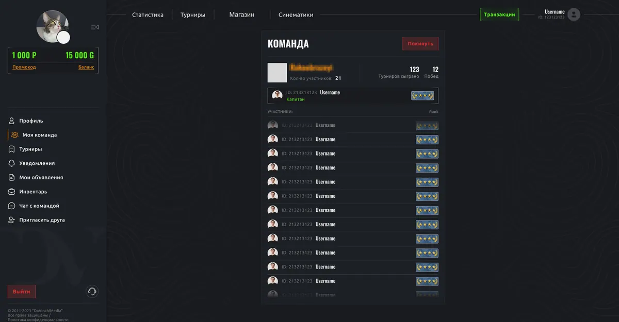Click the white status circle on the cat avatar
Image resolution: width=619 pixels, height=322 pixels.
pos(63,38)
